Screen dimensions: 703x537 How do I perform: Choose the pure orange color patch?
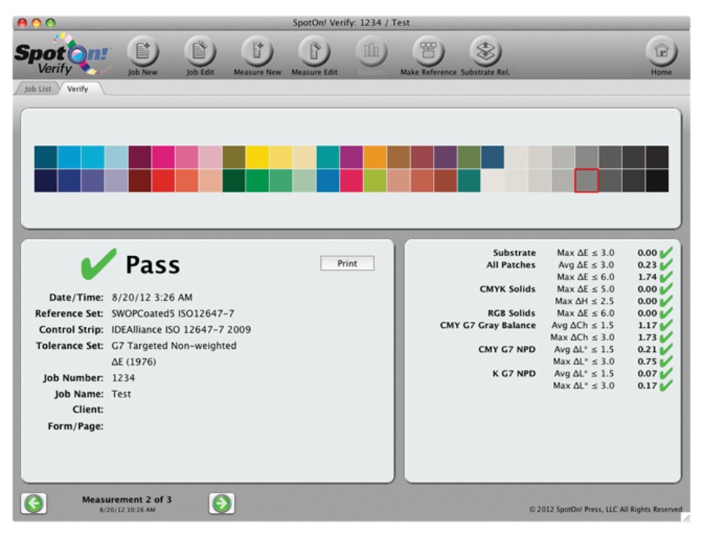(x=375, y=157)
